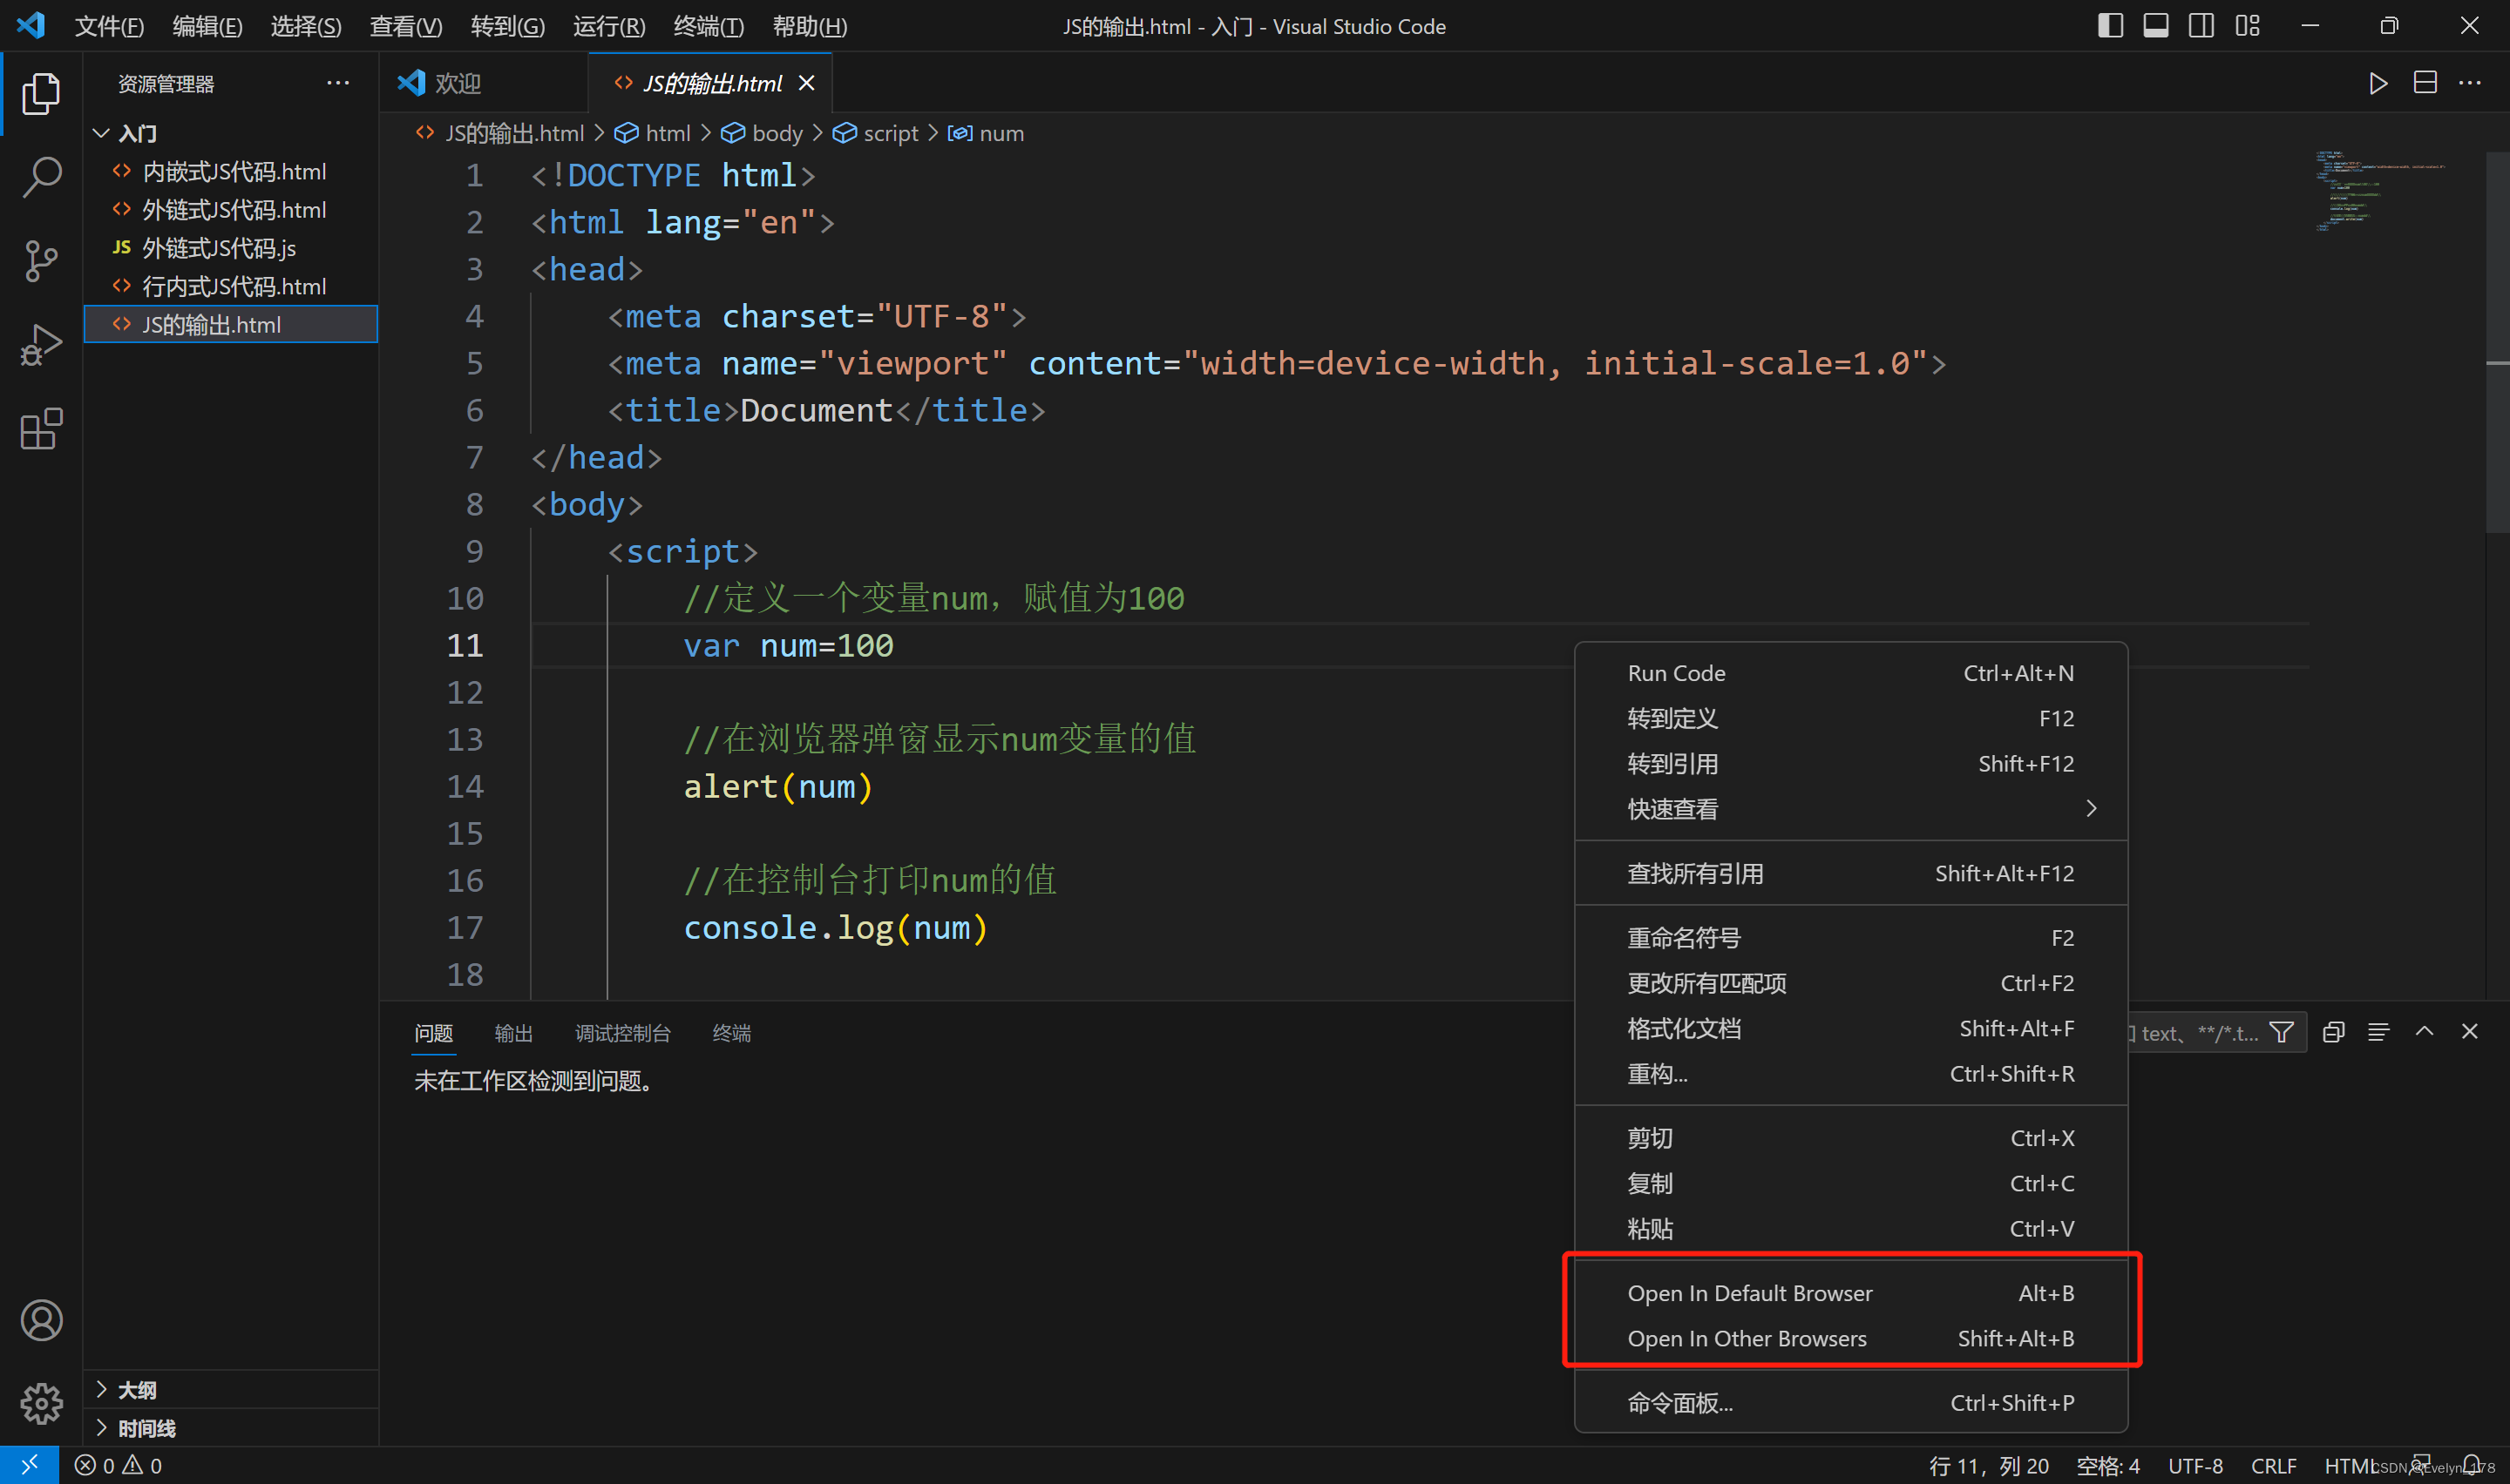2510x1484 pixels.
Task: Open the Source Control view icon
Action: [41, 261]
